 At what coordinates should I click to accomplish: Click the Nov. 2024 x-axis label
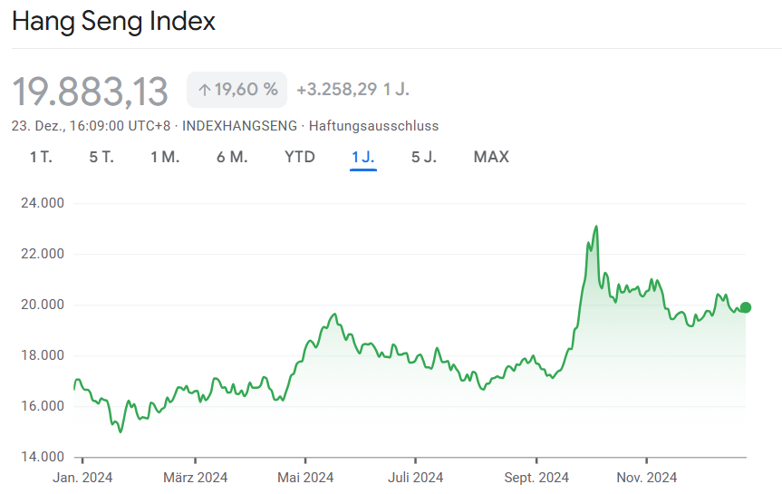pyautogui.click(x=647, y=478)
